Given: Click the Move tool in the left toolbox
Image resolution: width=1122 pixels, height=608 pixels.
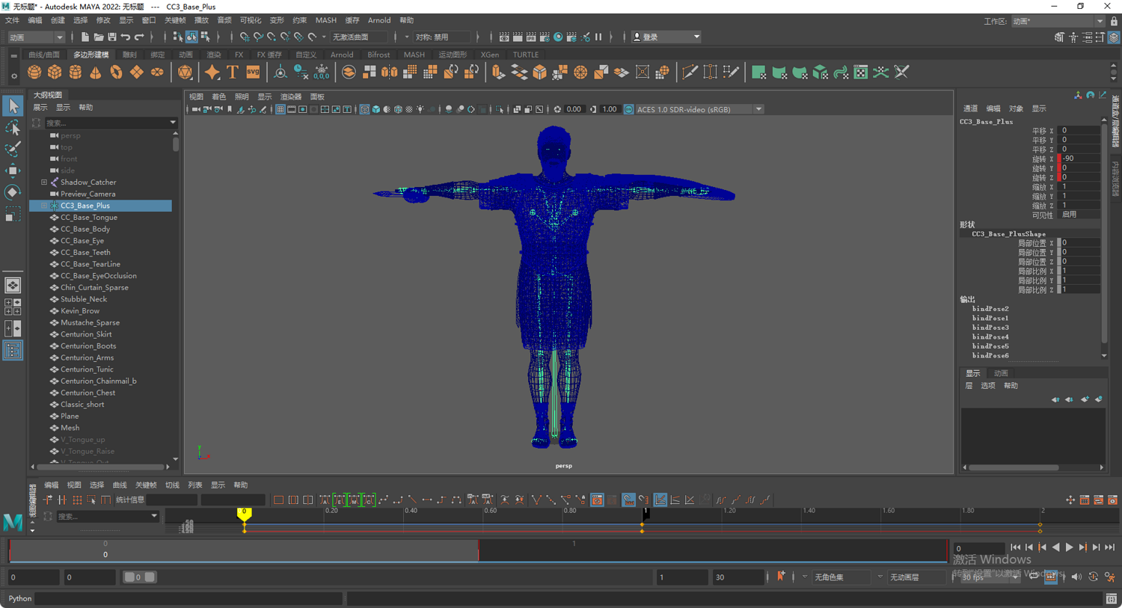Looking at the screenshot, I should (13, 171).
